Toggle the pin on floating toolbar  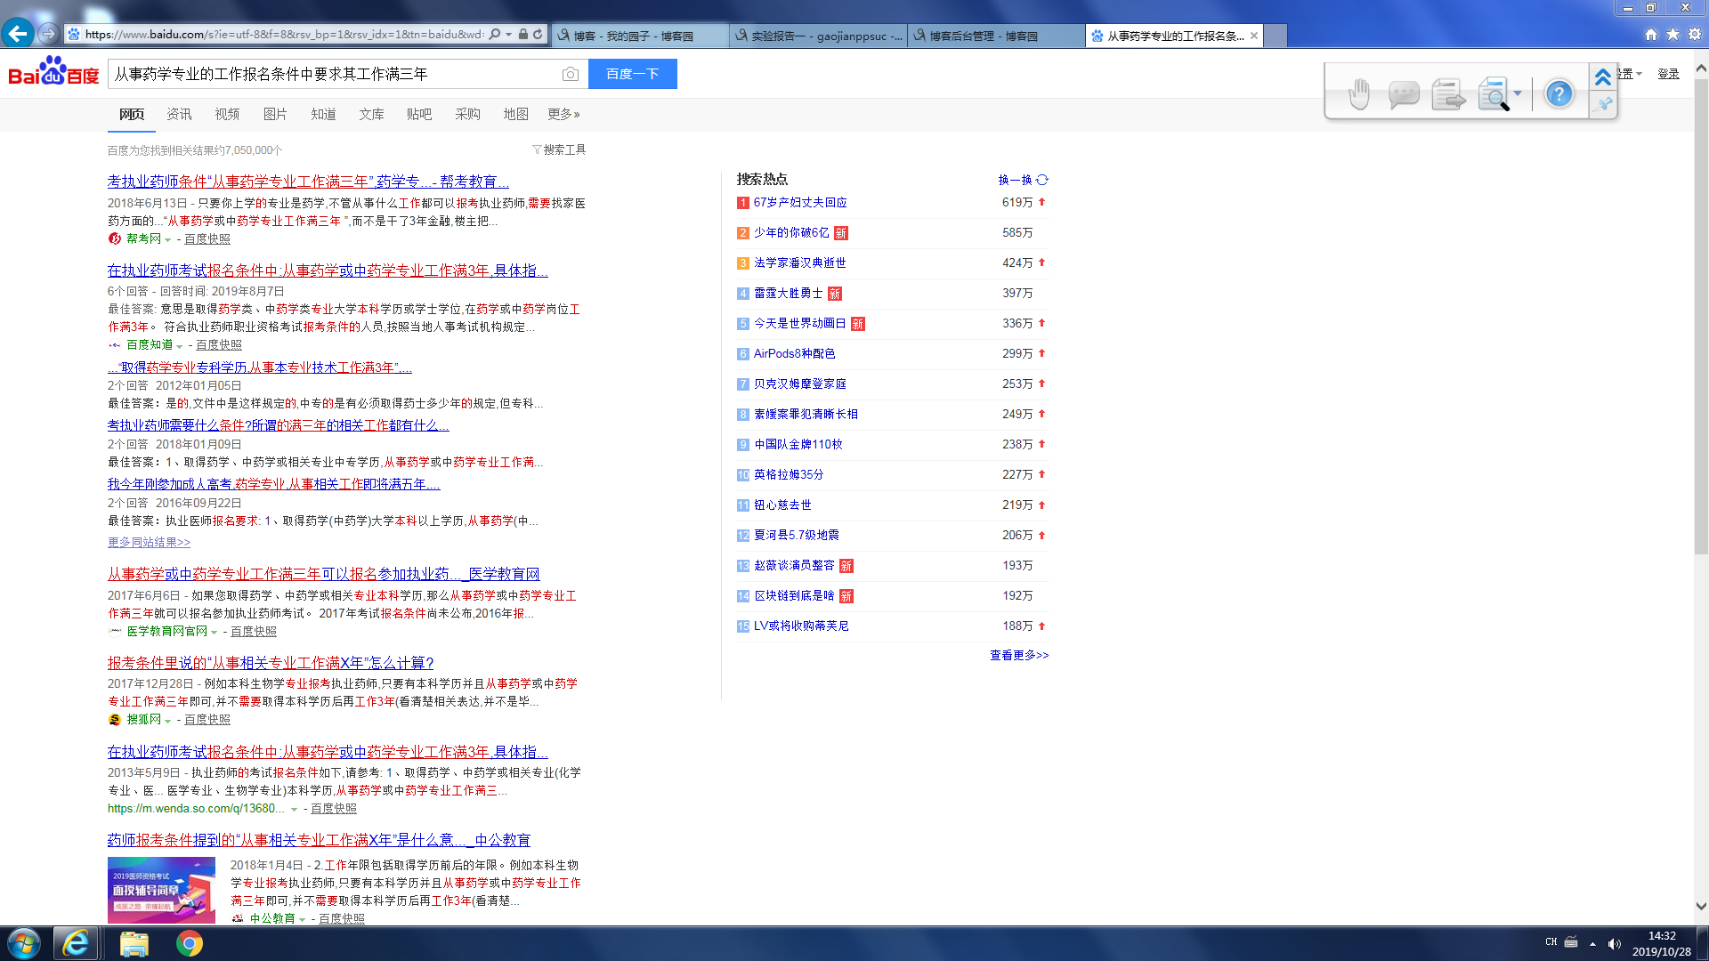click(1604, 104)
